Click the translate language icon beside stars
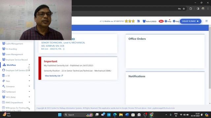Viewport: 211px width, 118px height. tap(138, 21)
